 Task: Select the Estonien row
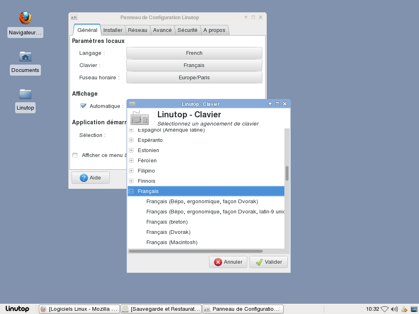tap(206, 150)
